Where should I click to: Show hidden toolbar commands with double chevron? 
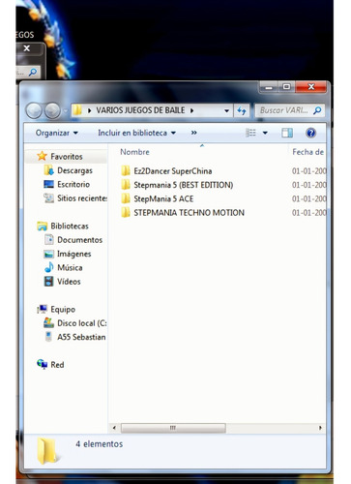tap(193, 133)
